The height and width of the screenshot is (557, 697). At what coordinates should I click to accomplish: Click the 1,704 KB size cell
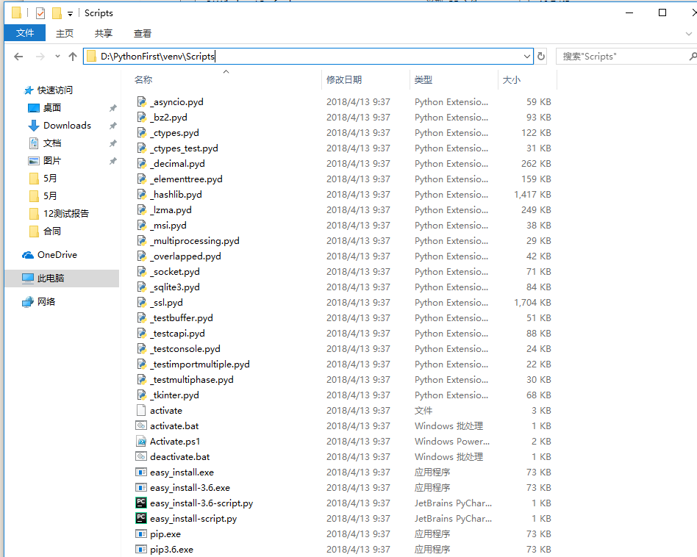pos(532,303)
